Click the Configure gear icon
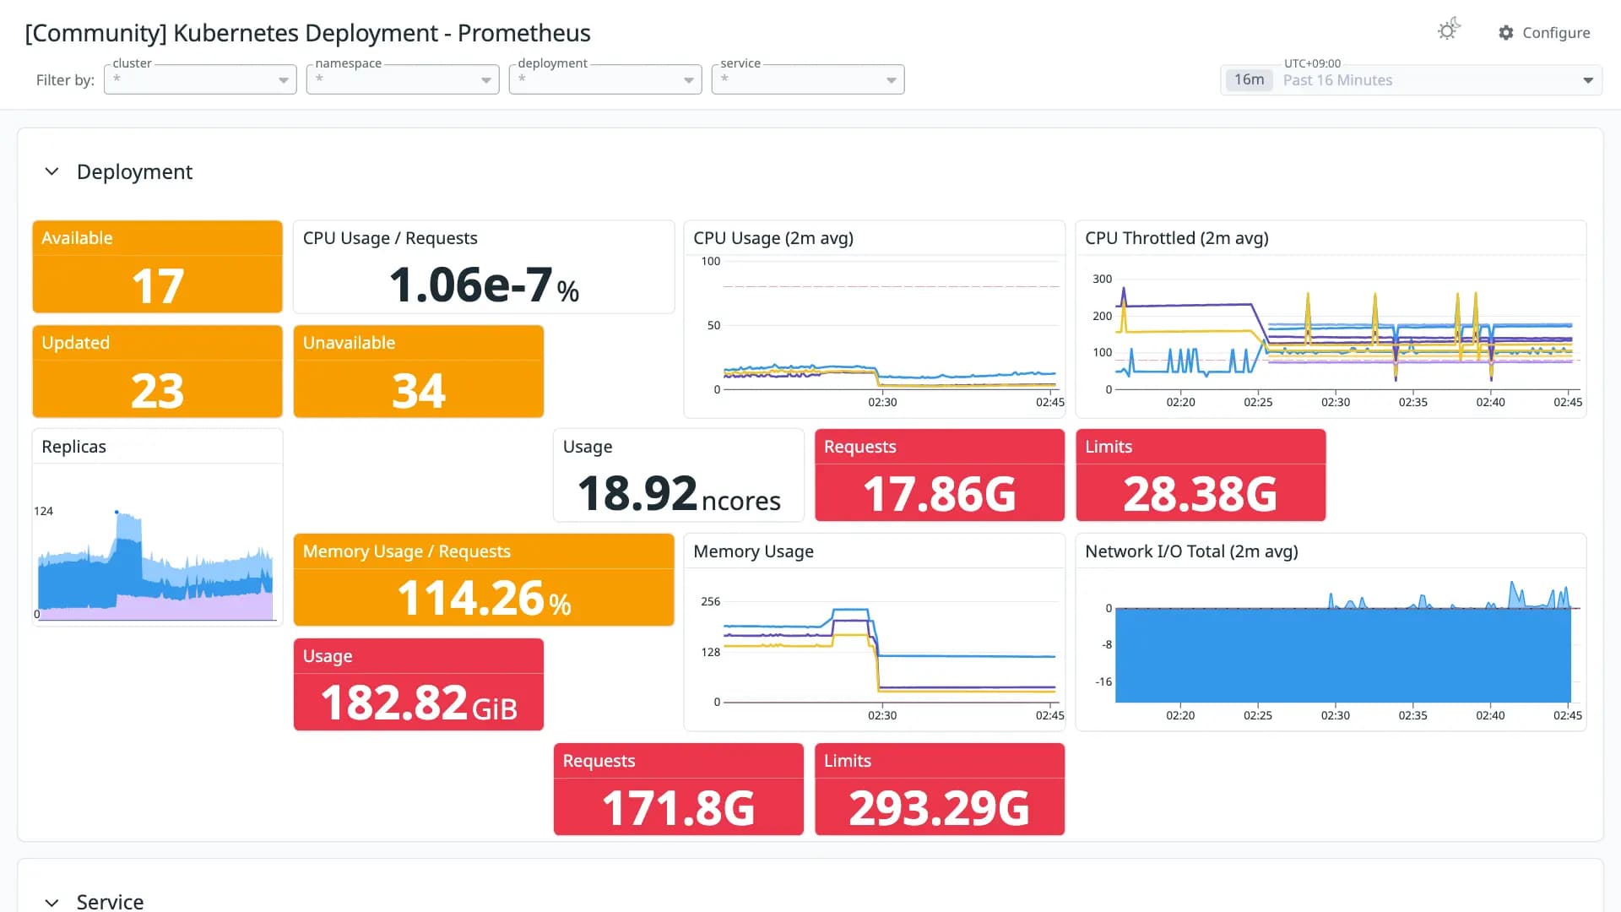Screen dimensions: 1621x912 pos(1506,33)
